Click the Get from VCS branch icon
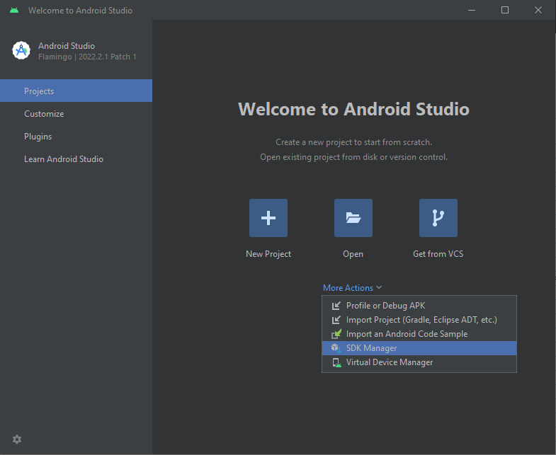The height and width of the screenshot is (455, 556). (x=438, y=218)
